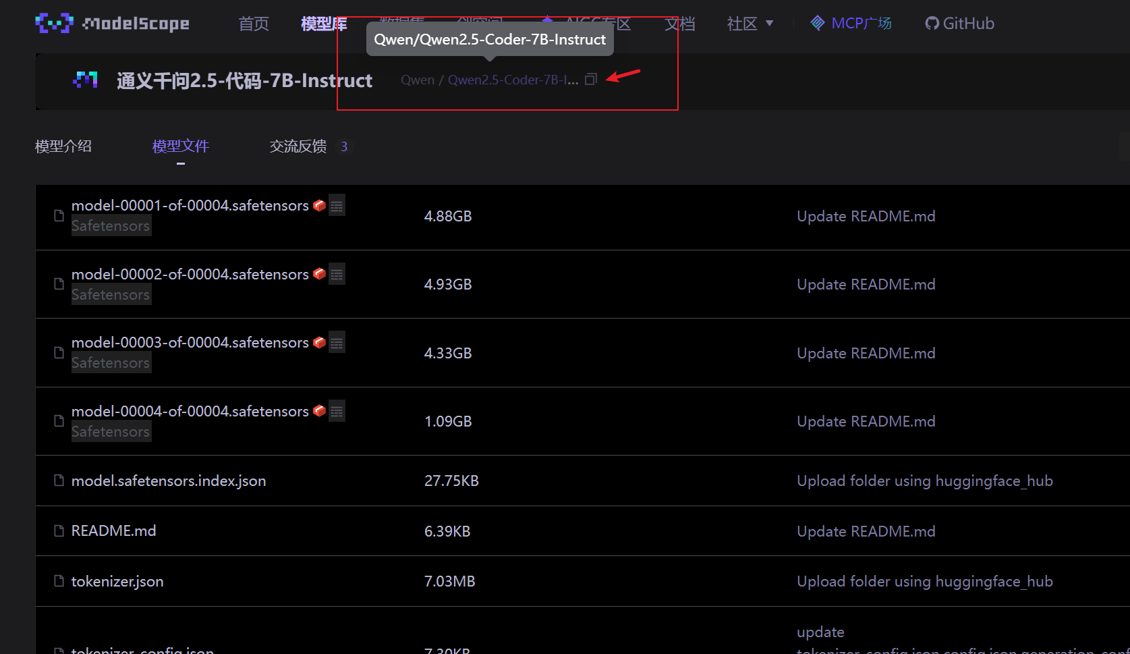Image resolution: width=1130 pixels, height=654 pixels.
Task: Click the 通义千问2.5-代码-7B-Instruct title
Action: [245, 81]
